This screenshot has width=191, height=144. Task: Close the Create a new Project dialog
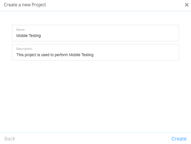tap(186, 5)
